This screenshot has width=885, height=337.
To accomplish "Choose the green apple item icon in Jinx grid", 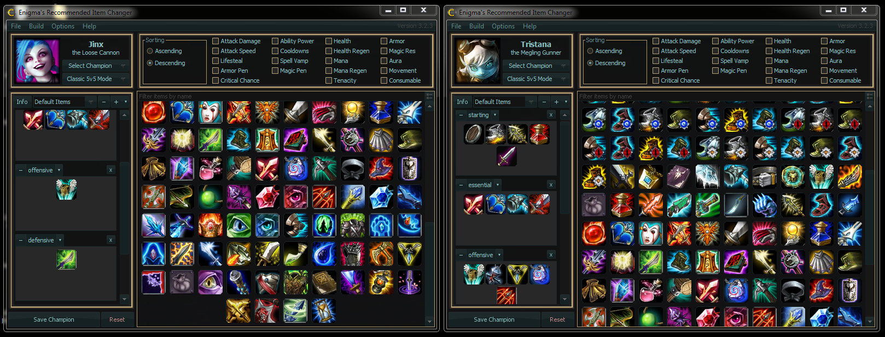I will [211, 197].
